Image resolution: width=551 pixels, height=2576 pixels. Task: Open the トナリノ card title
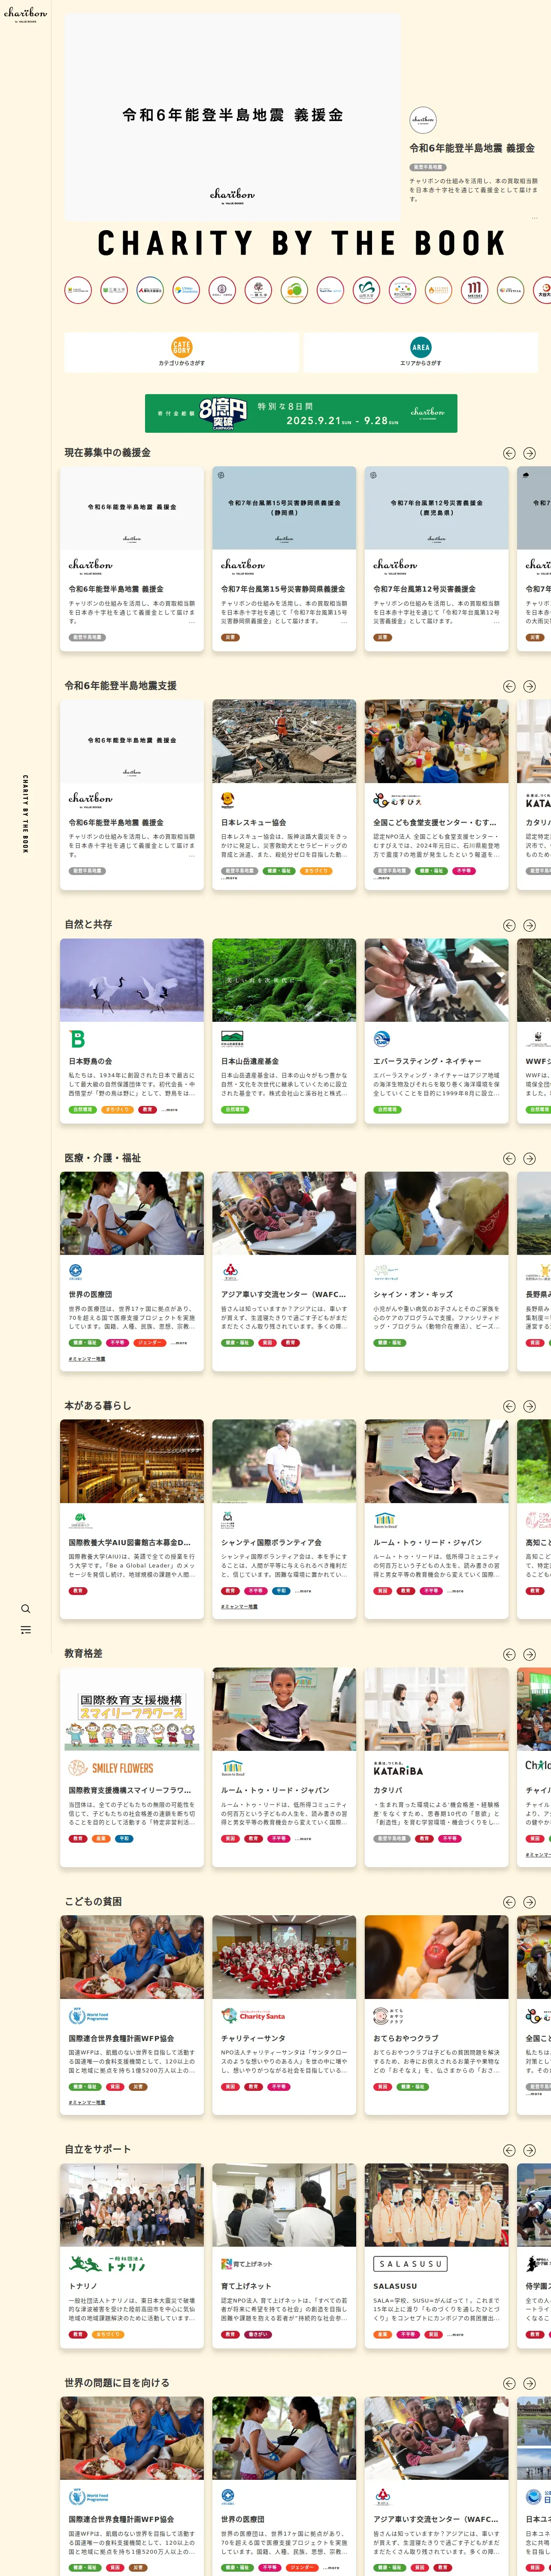coord(83,2286)
